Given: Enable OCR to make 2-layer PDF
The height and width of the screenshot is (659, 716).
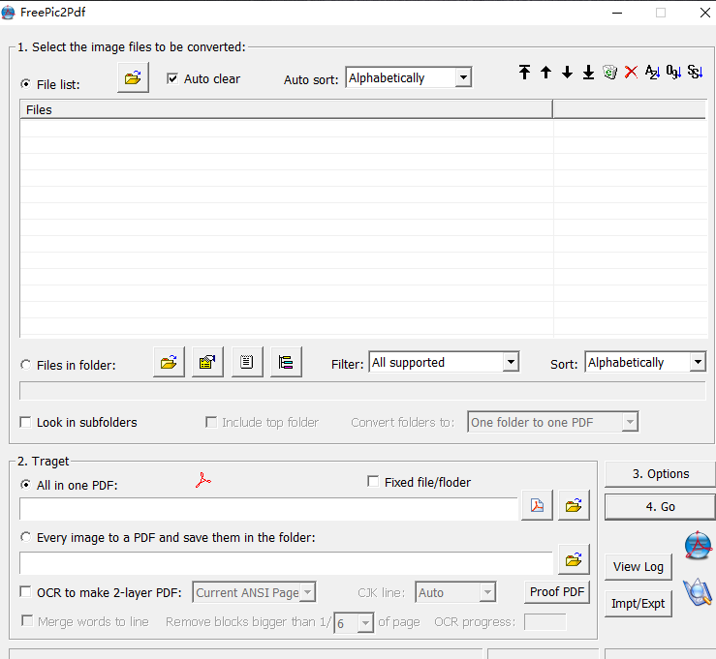Looking at the screenshot, I should pos(25,592).
